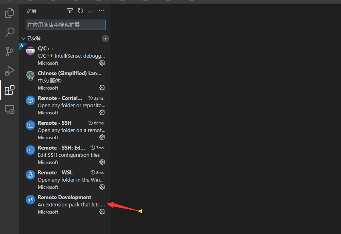The height and width of the screenshot is (234, 341).
Task: Open gear menu for Remote Development extension
Action: (102, 212)
